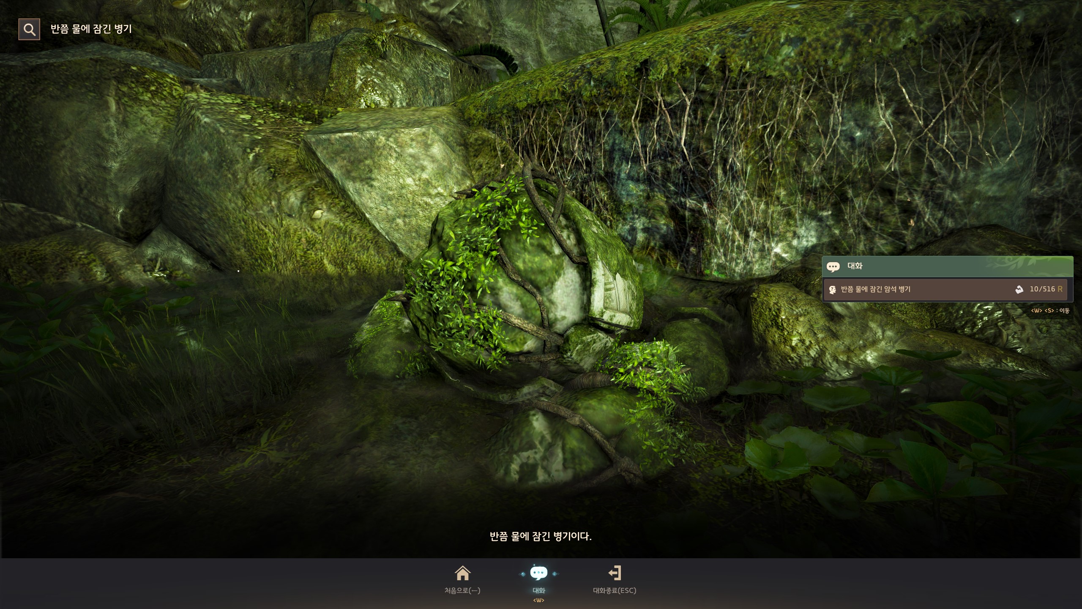The image size is (1082, 609).
Task: Click the <W> <S> : 이동 hint text
Action: tap(1050, 310)
